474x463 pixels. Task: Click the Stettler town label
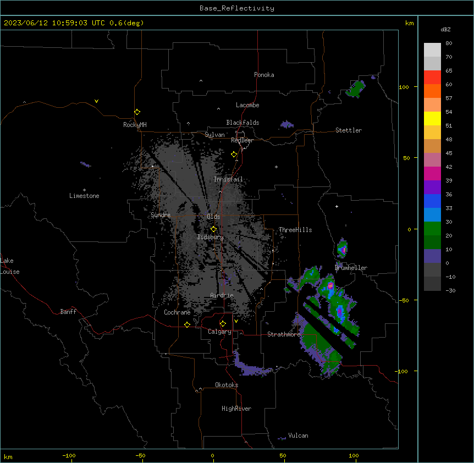(349, 130)
